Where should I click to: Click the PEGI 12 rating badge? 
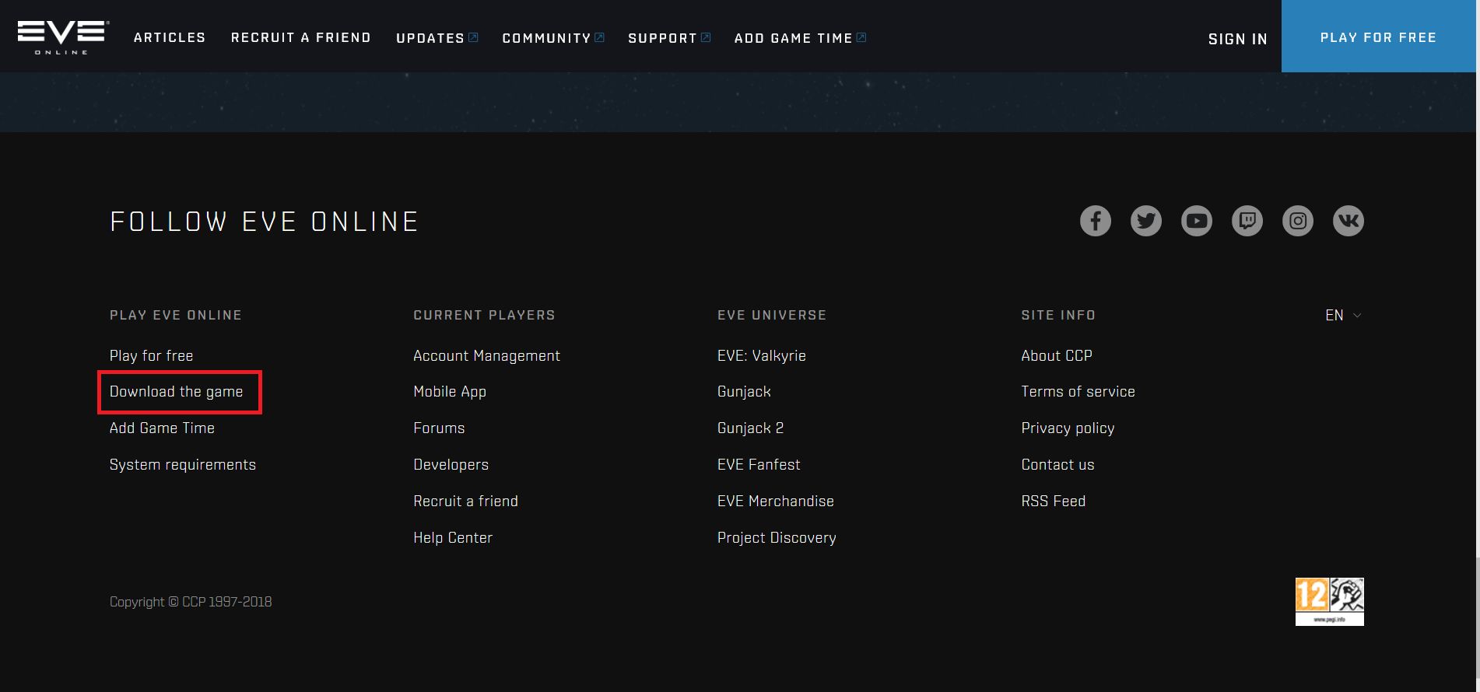(1330, 602)
